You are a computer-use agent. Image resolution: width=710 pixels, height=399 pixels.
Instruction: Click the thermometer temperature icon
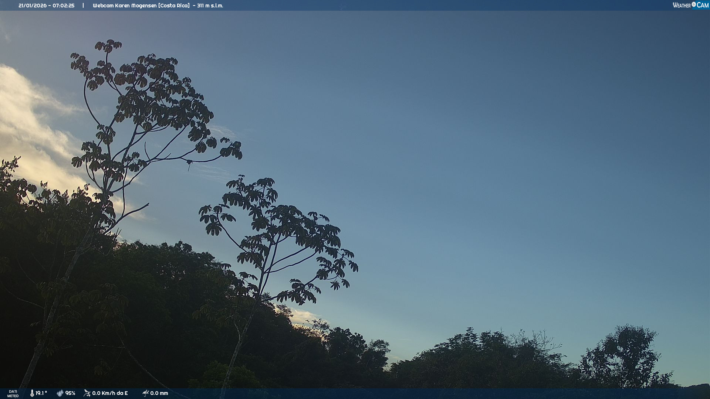coord(32,393)
